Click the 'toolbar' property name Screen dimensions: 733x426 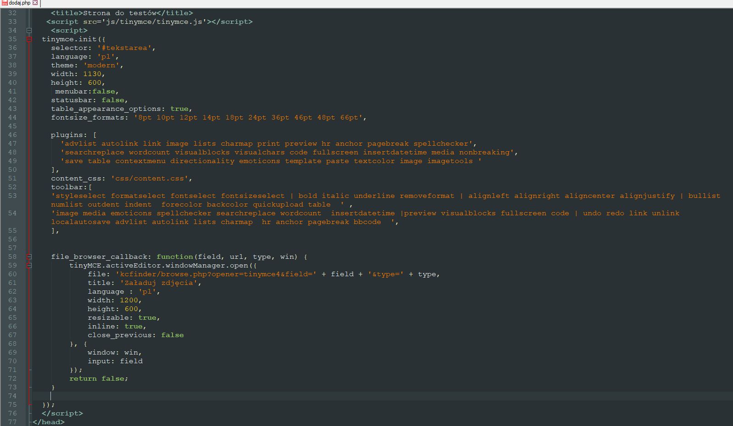(x=67, y=187)
